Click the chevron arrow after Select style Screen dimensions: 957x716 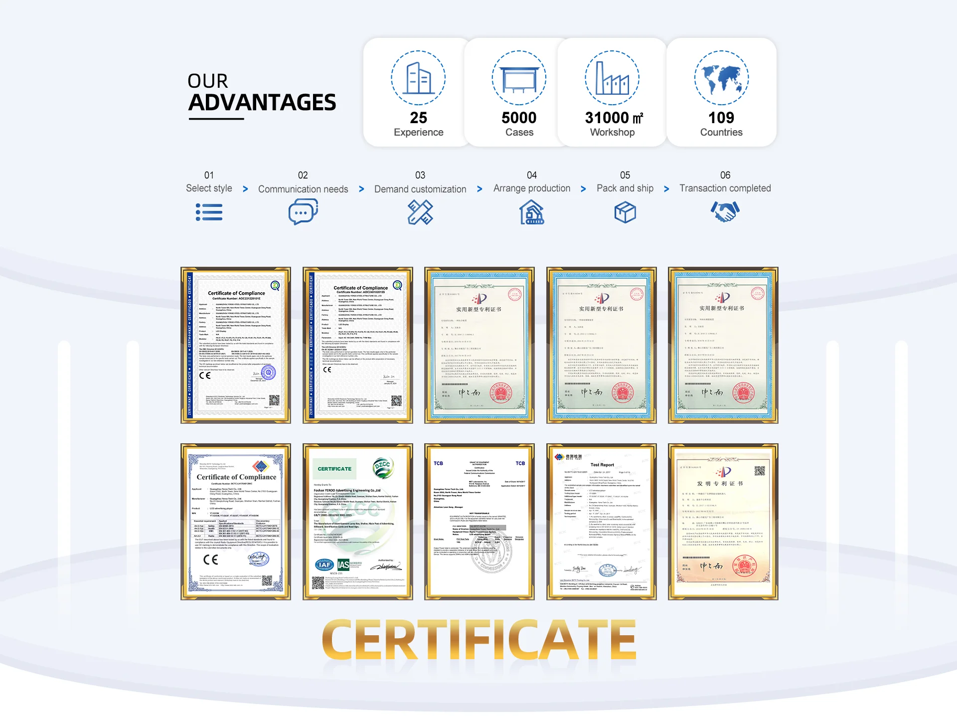click(x=245, y=189)
